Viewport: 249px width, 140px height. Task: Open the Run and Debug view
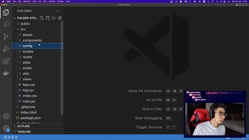point(6,49)
